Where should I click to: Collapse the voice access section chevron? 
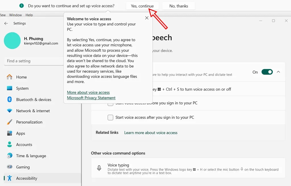tap(278, 72)
